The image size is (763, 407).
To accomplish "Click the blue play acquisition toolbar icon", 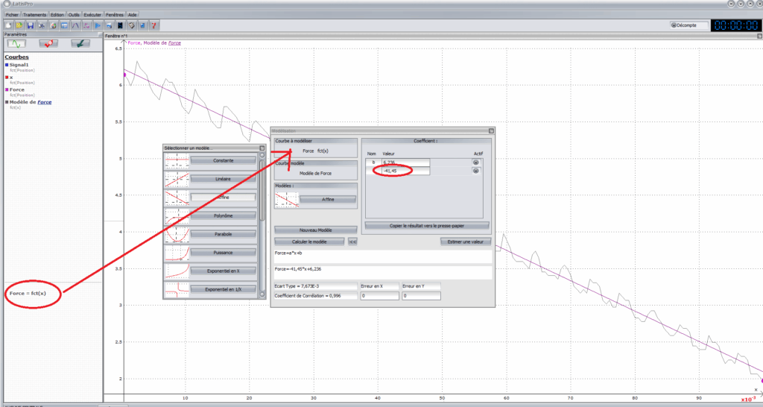I will [x=98, y=25].
